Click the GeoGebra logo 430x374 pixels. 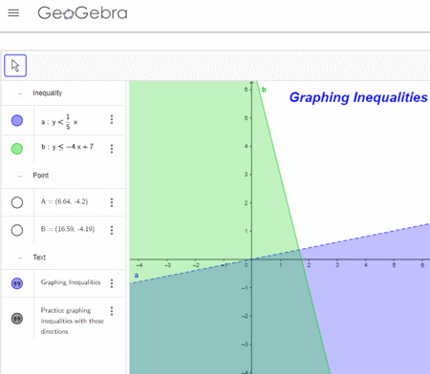click(82, 13)
